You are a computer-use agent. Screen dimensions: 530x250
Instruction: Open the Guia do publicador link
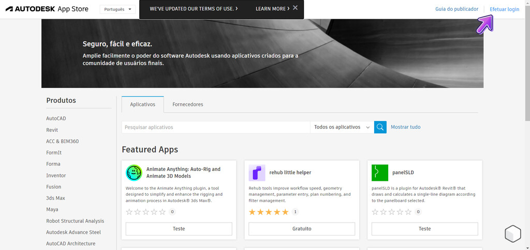pyautogui.click(x=457, y=9)
